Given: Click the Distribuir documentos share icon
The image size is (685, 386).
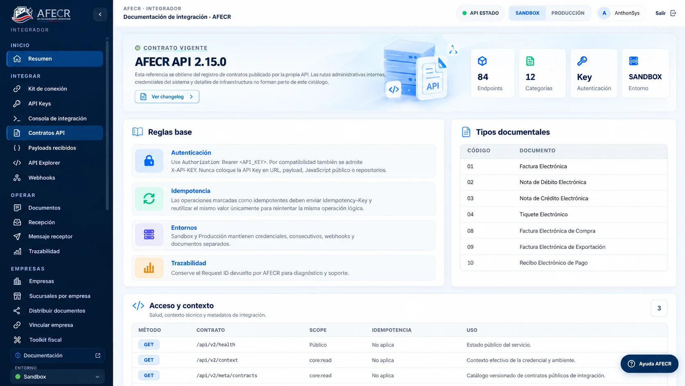Looking at the screenshot, I should (17, 311).
